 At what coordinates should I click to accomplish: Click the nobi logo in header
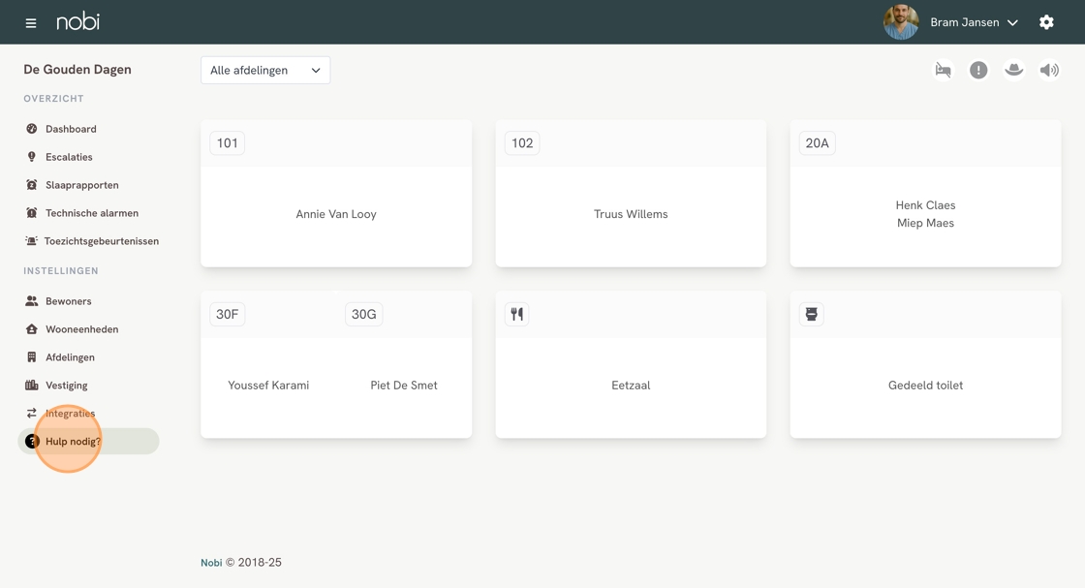point(77,21)
